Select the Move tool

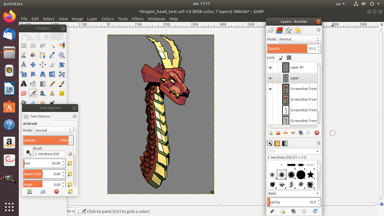click(33, 65)
